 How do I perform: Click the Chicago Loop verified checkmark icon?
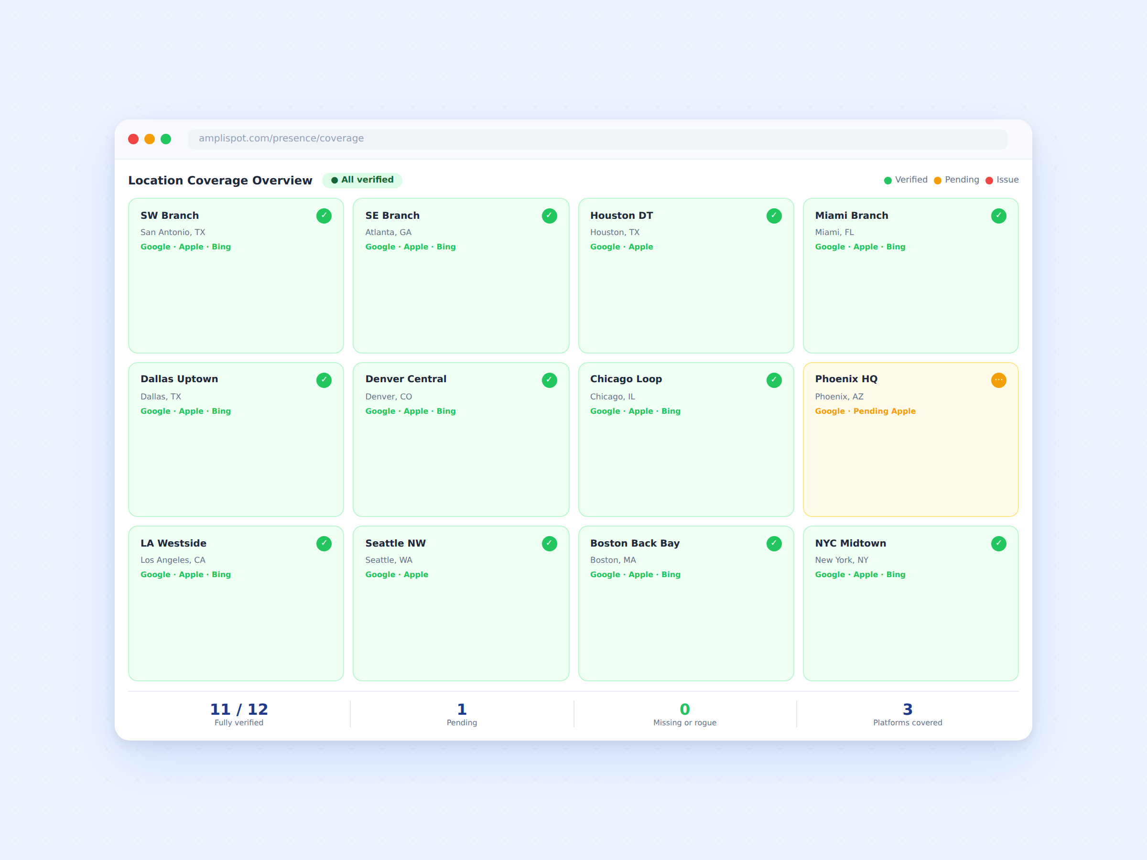tap(774, 380)
